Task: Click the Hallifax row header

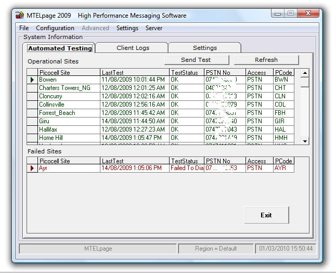Action: 32,130
